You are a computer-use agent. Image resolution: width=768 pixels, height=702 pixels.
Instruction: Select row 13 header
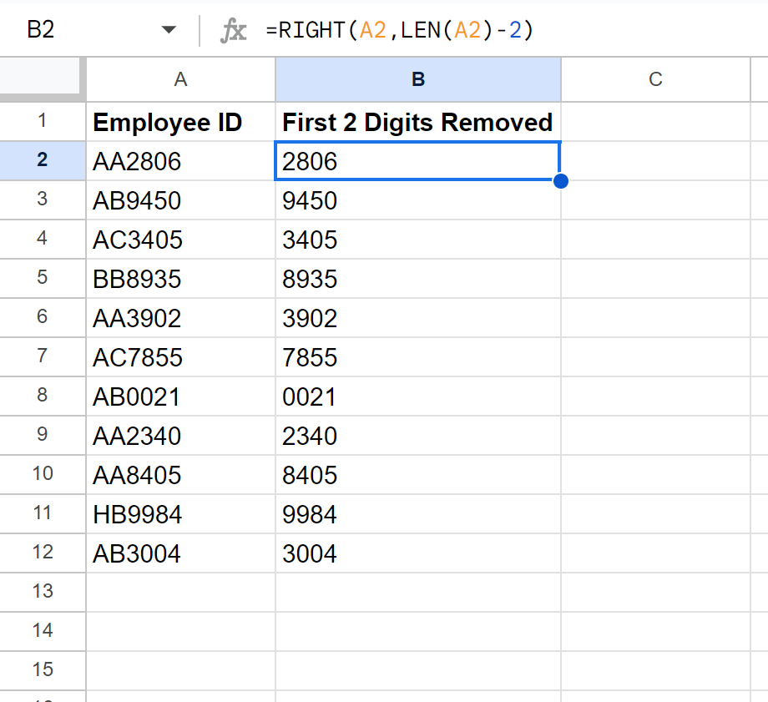pos(43,592)
